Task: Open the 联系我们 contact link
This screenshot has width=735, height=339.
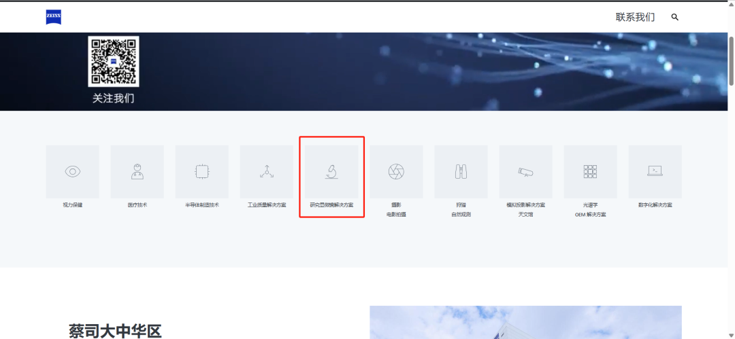Action: pyautogui.click(x=635, y=18)
